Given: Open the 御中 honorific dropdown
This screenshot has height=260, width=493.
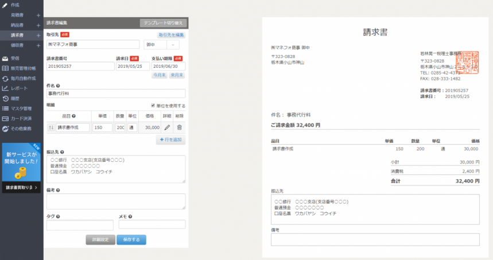Looking at the screenshot, I should (162, 45).
